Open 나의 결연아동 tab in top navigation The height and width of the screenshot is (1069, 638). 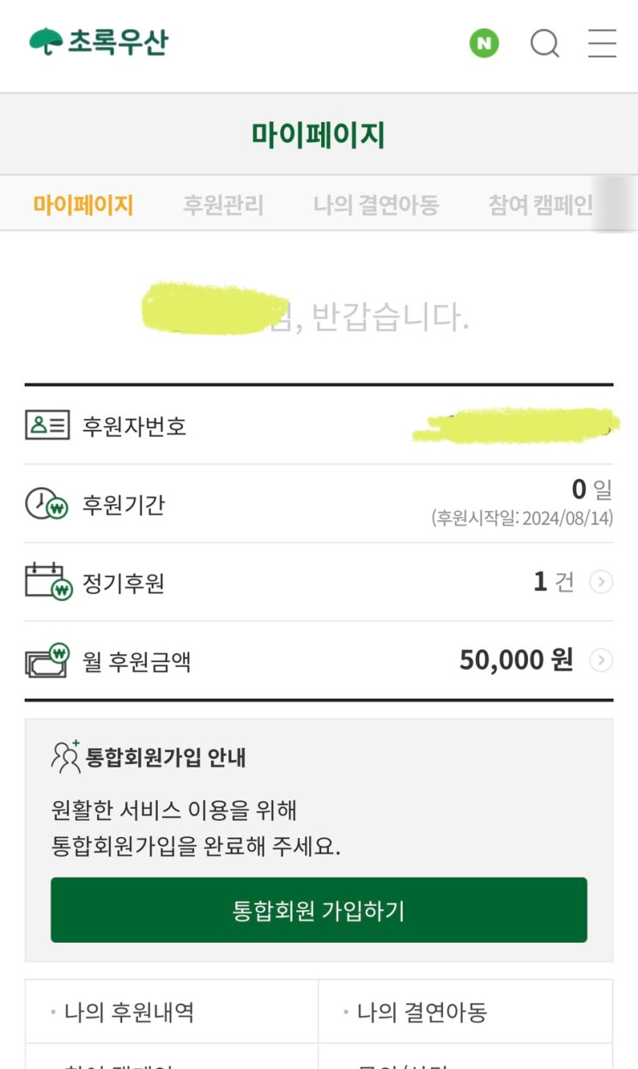click(x=376, y=205)
